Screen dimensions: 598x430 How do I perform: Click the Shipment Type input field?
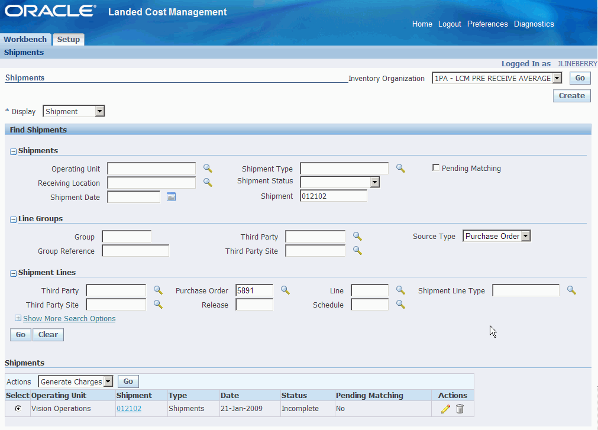(344, 168)
